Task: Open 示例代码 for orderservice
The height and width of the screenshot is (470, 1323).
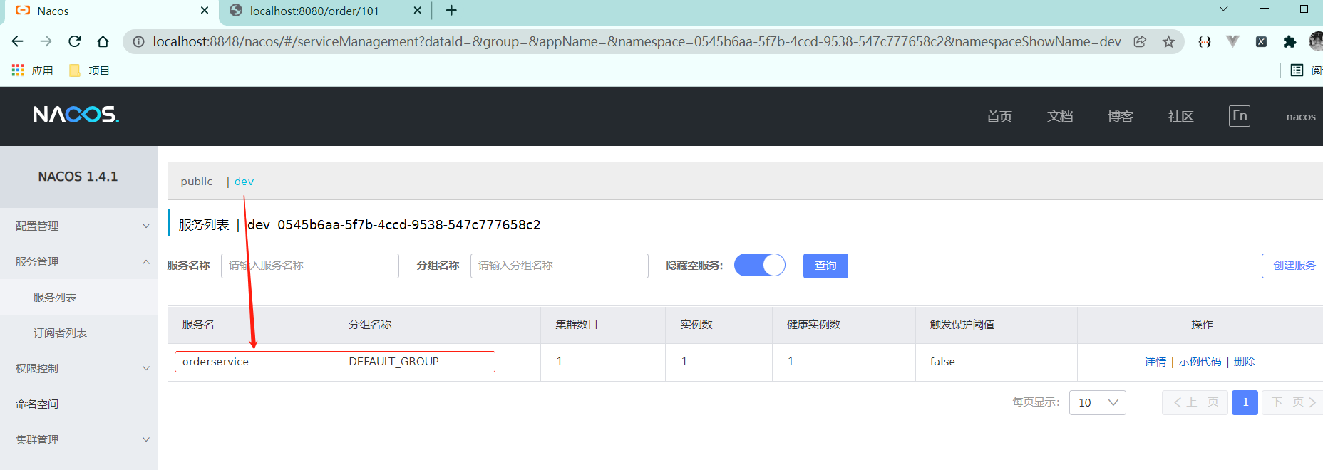Action: (1200, 362)
